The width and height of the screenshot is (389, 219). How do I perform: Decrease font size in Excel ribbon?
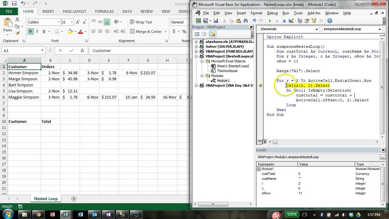[84, 22]
